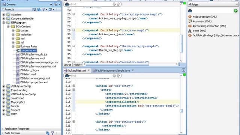Click the Data Controls refresh icon

[x=48, y=133]
